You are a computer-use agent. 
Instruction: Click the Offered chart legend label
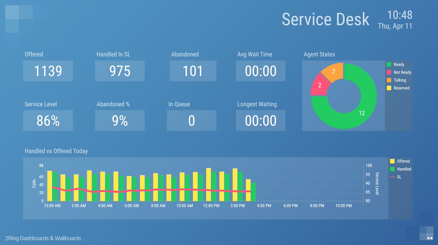pyautogui.click(x=403, y=161)
